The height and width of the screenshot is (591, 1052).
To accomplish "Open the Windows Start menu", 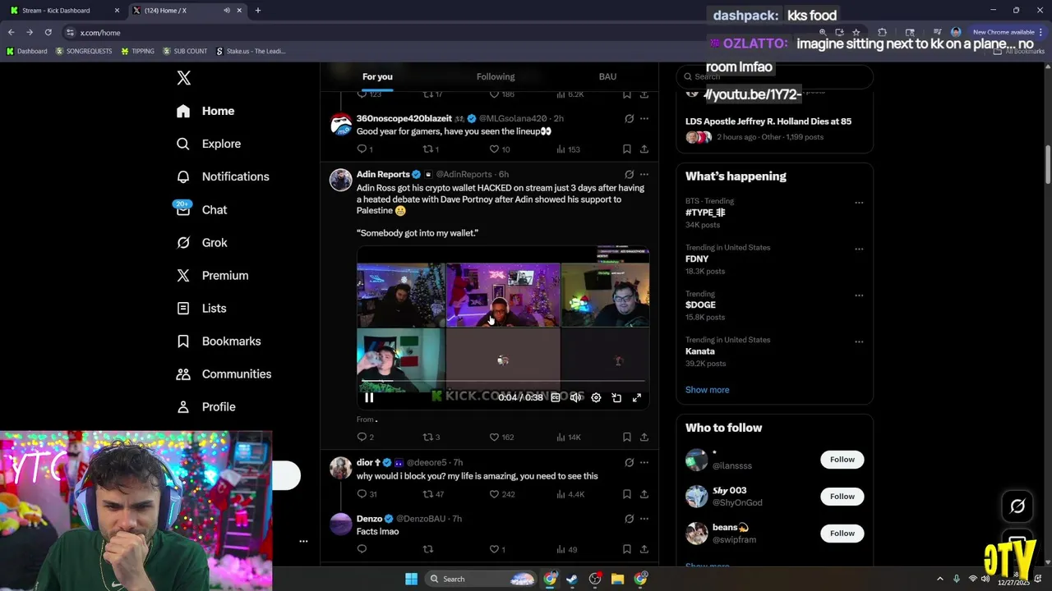I will tap(411, 579).
